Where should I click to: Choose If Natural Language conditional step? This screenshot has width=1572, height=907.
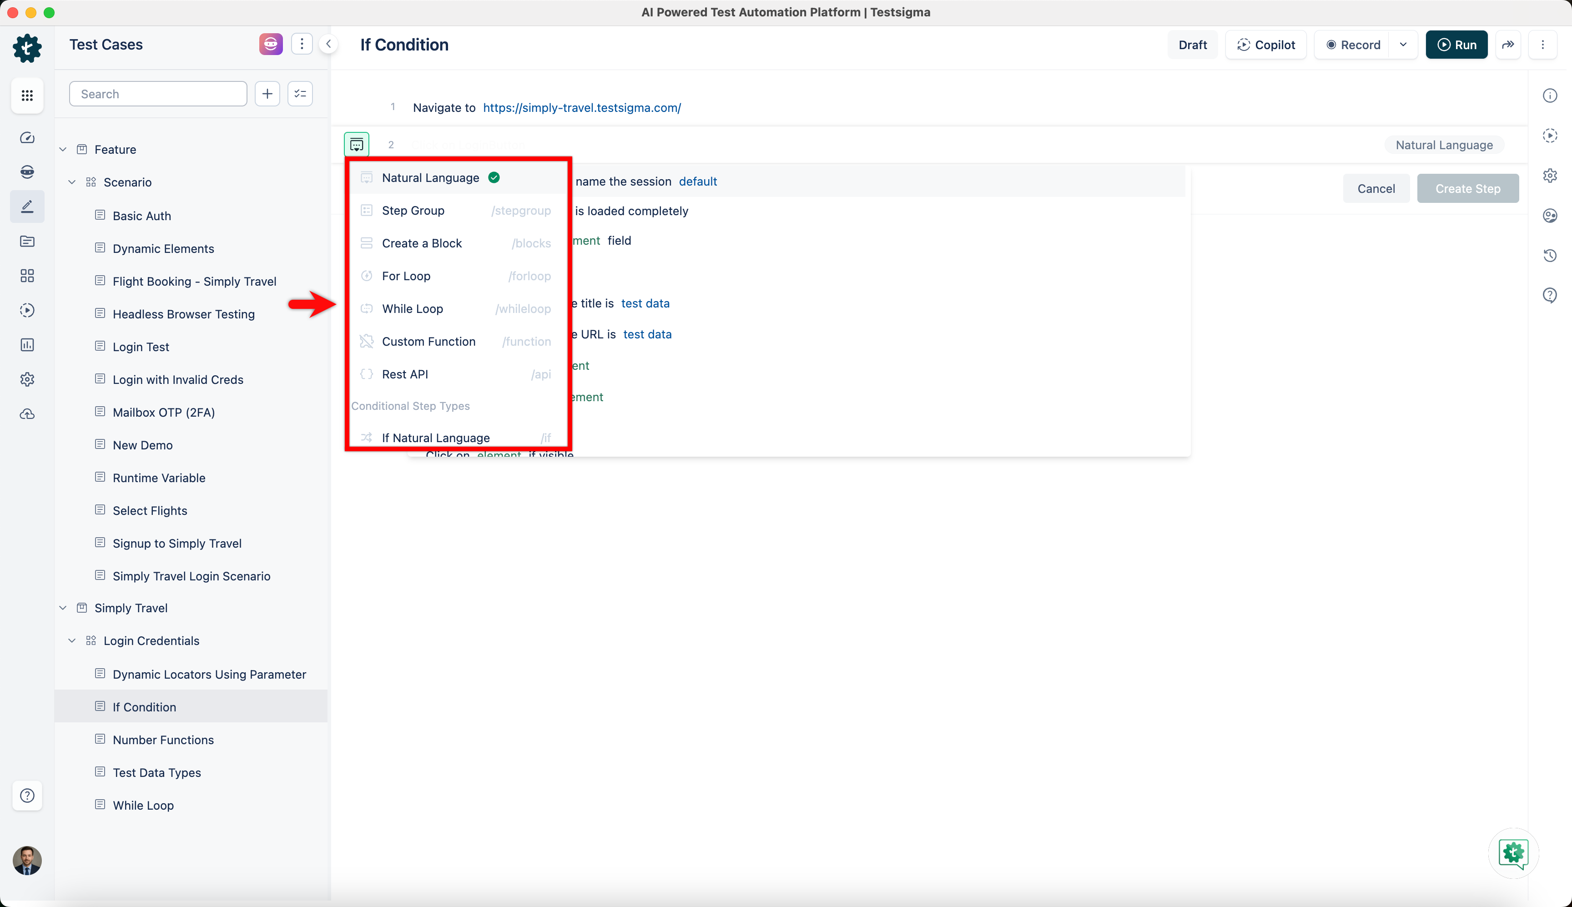coord(457,437)
